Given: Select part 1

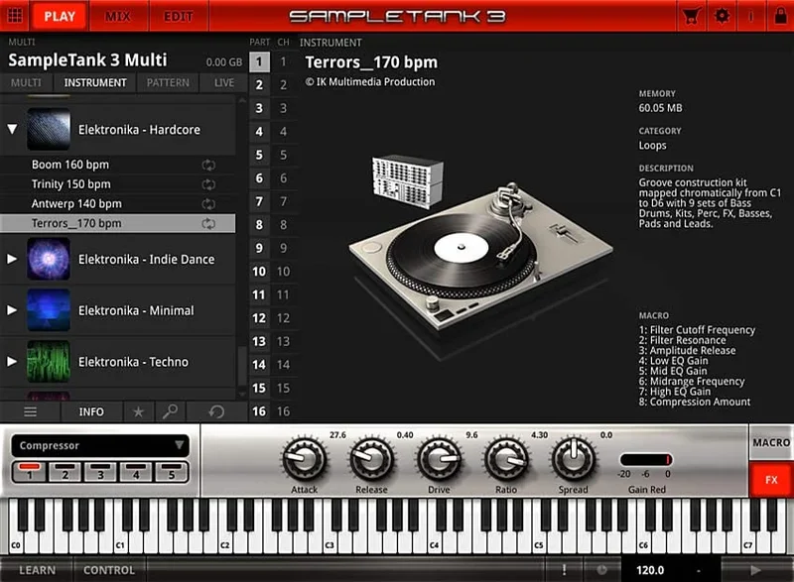Looking at the screenshot, I should [x=259, y=61].
